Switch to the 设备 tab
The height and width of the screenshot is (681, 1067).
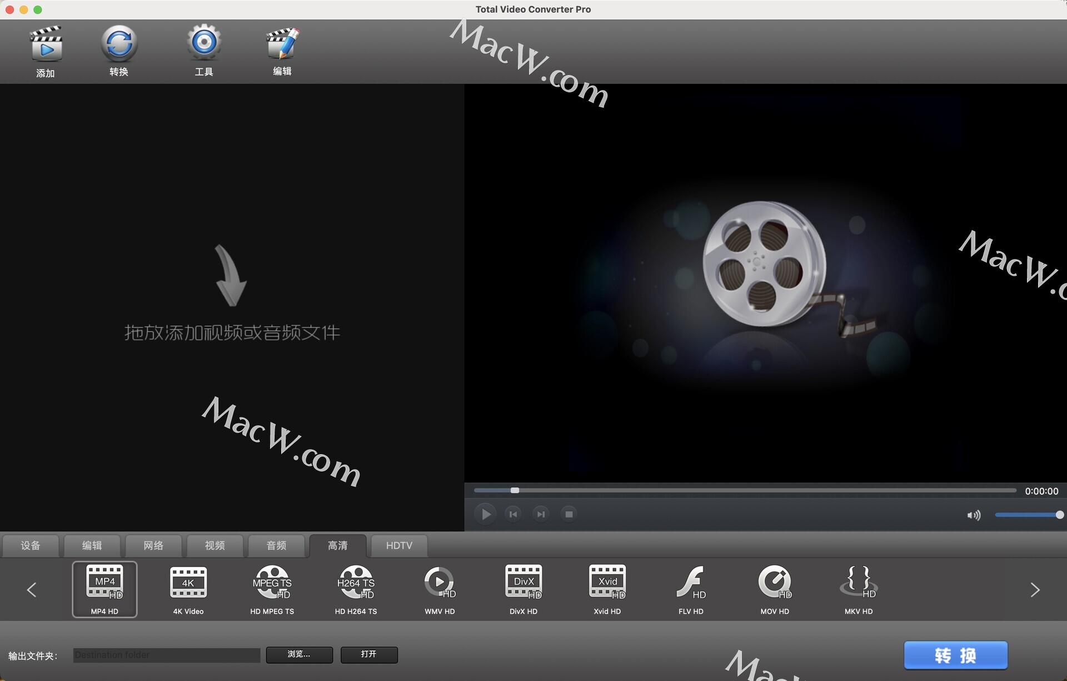(x=31, y=545)
